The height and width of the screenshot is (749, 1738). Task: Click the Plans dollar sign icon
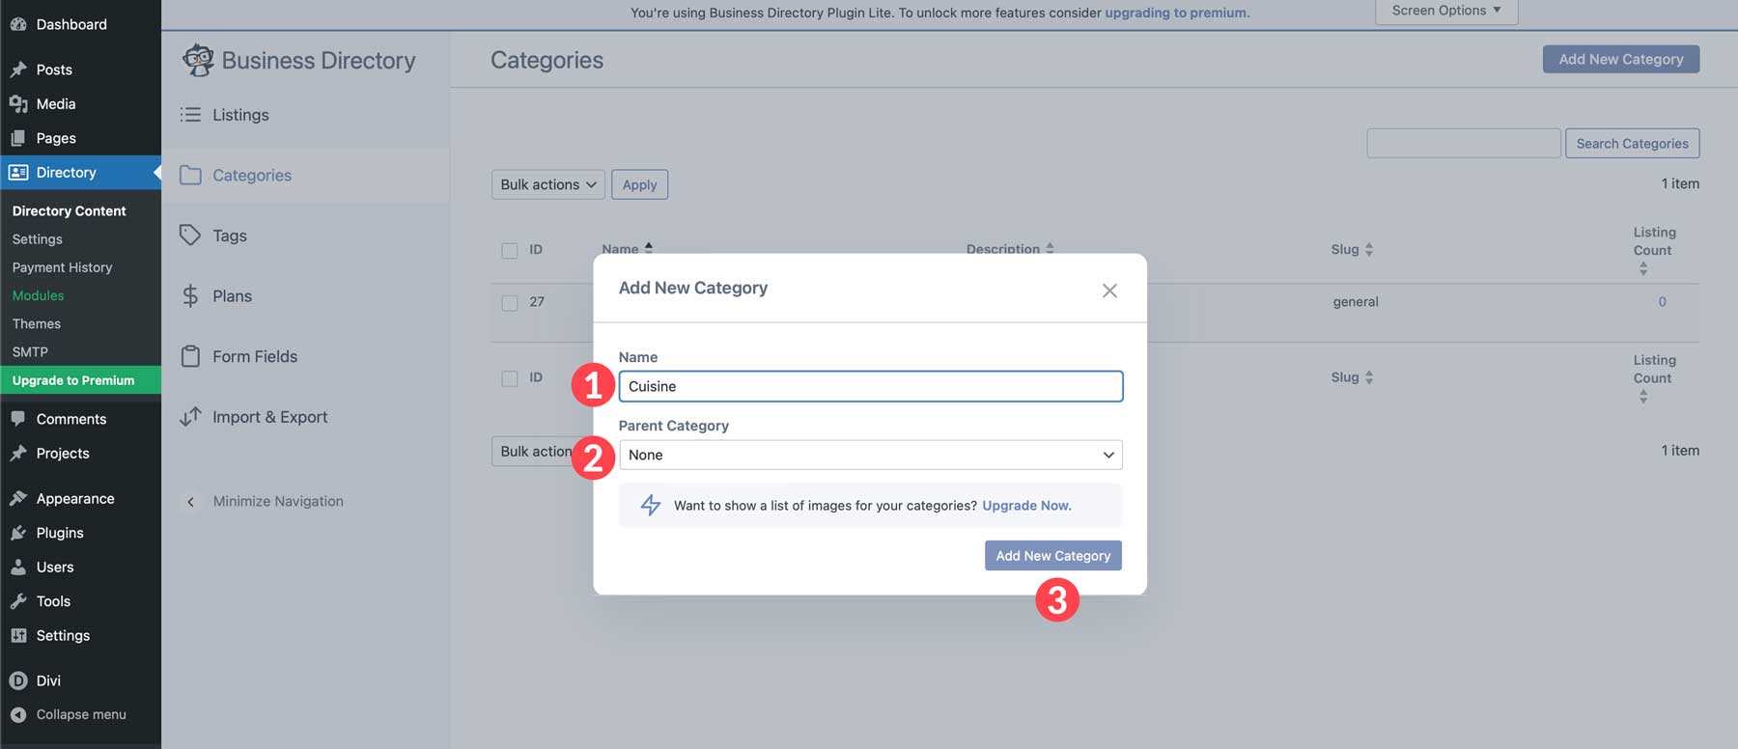[190, 296]
